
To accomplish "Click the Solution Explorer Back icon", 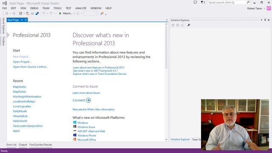I will point(173,25).
